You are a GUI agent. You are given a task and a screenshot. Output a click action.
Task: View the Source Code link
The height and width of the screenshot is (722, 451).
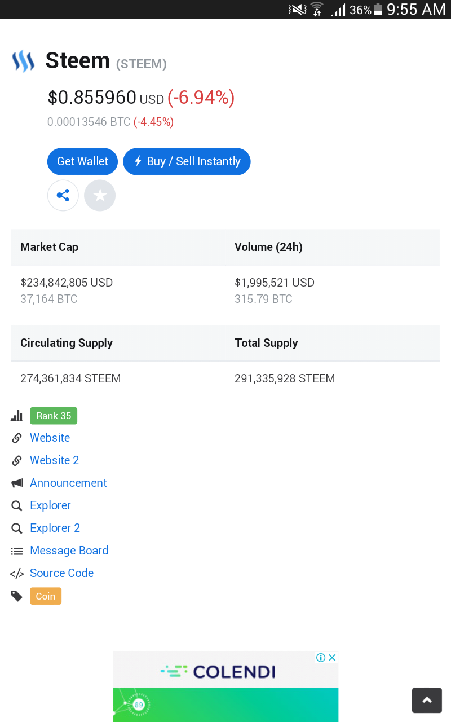[x=61, y=573]
